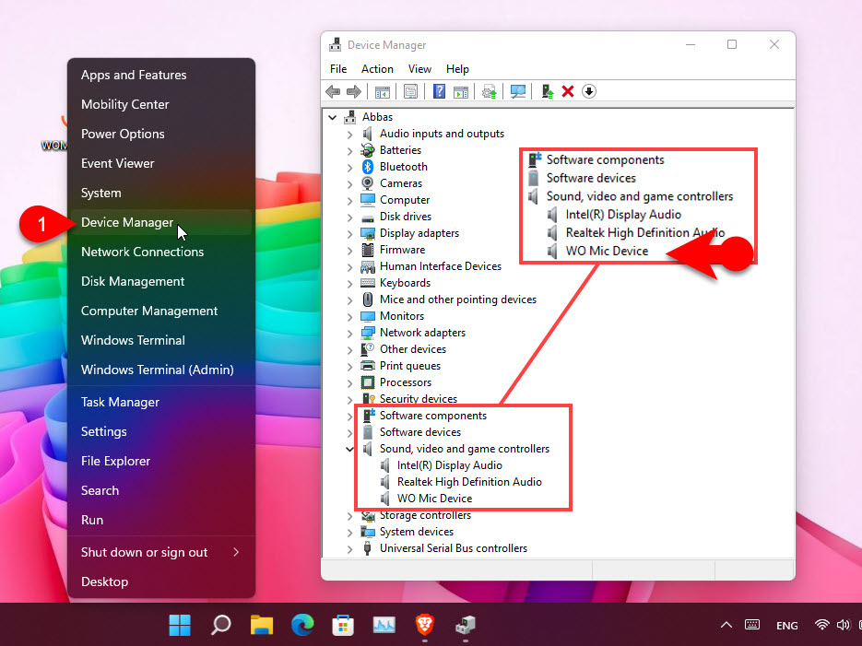
Task: Expand the System devices chevron
Action: 350,533
